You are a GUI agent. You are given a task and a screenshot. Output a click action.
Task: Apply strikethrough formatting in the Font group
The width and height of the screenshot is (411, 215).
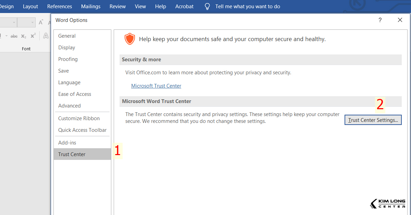coord(14,36)
